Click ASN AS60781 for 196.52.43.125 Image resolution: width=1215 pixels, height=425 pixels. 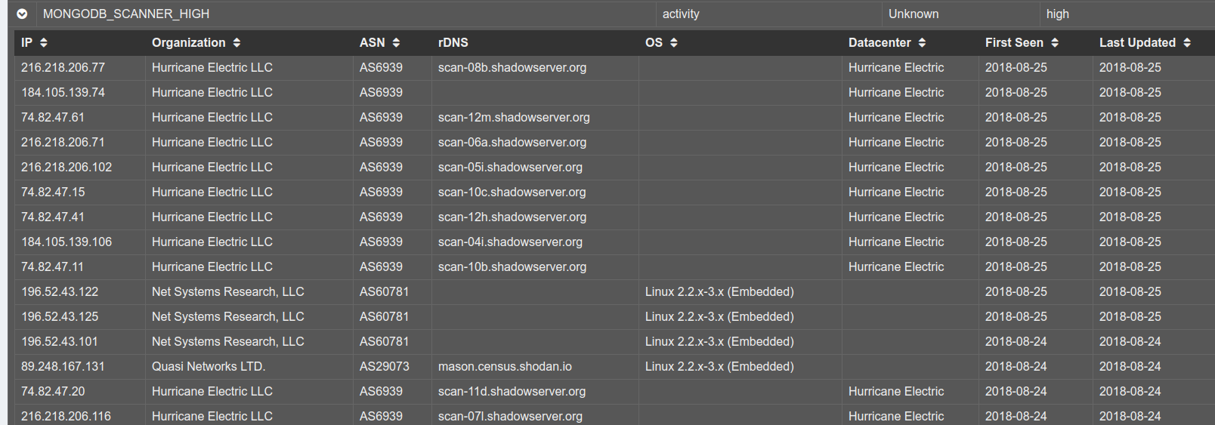tap(384, 316)
